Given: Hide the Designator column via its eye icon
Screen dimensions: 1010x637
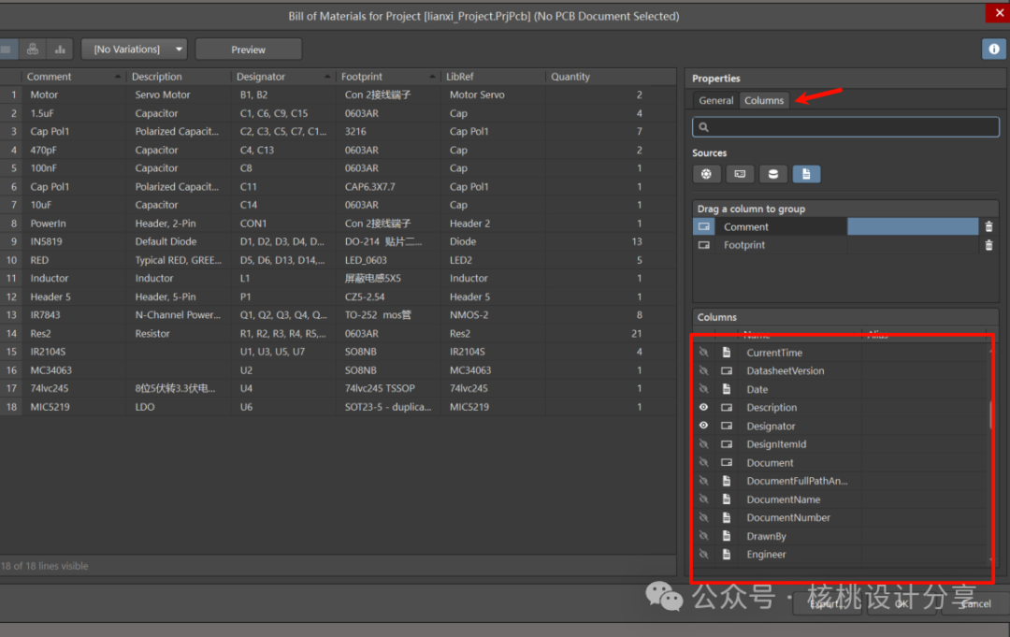Looking at the screenshot, I should 703,426.
